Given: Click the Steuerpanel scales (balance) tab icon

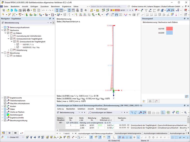Looking at the screenshot, I should click(150, 101).
